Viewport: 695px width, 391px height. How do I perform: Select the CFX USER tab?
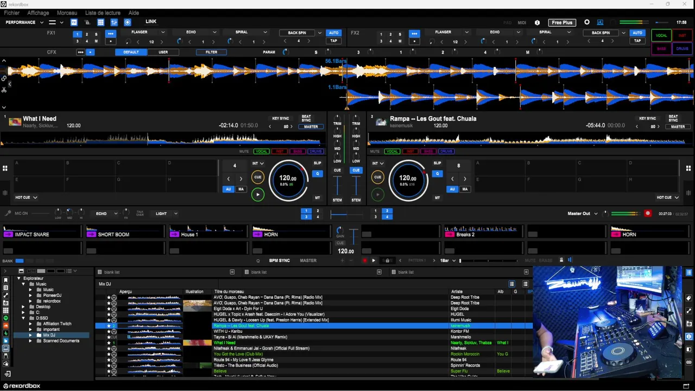163,52
